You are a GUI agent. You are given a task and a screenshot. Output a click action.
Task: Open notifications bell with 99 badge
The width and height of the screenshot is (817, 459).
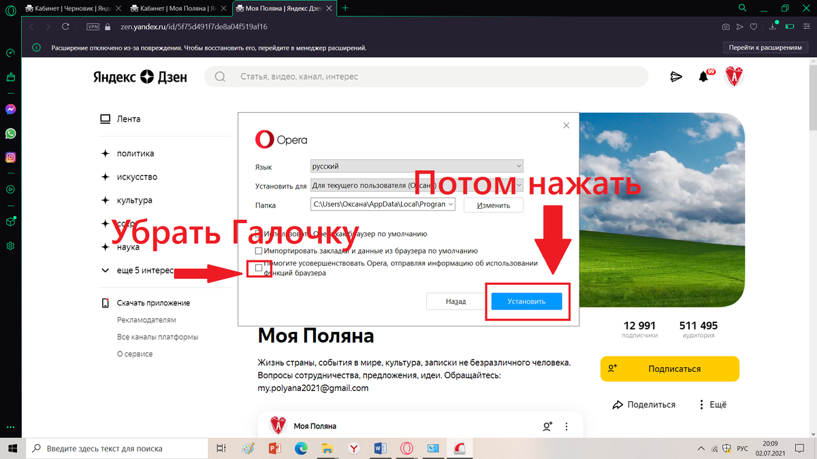[x=705, y=77]
